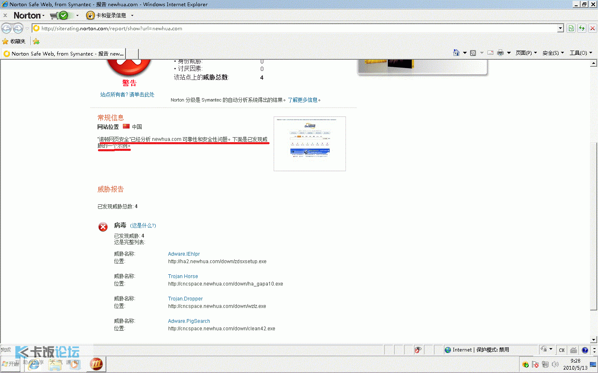Open the 卡和登录信息 lock icon

[x=90, y=15]
